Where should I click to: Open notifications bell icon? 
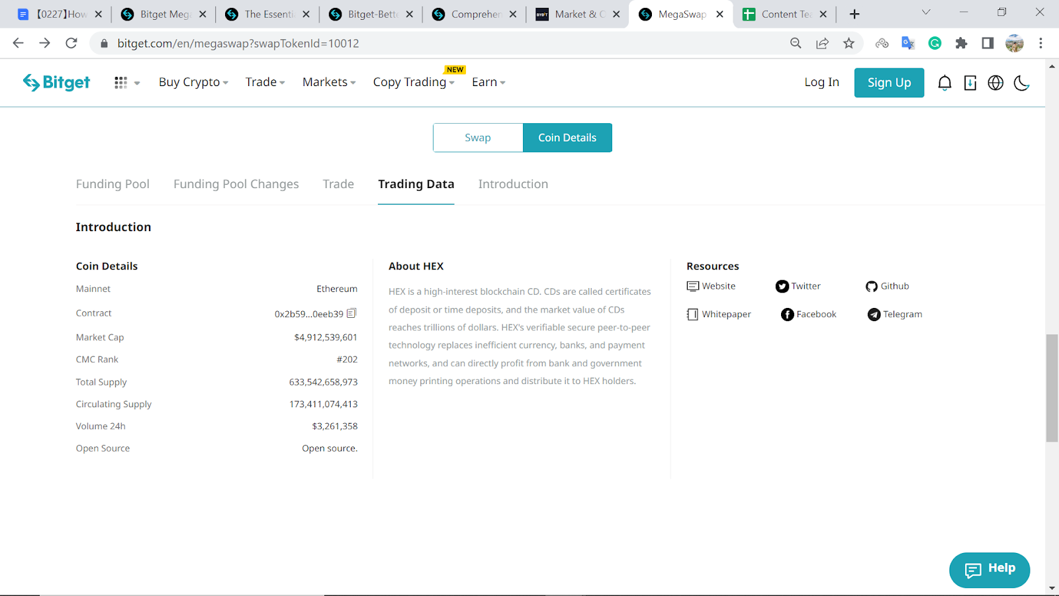coord(944,83)
